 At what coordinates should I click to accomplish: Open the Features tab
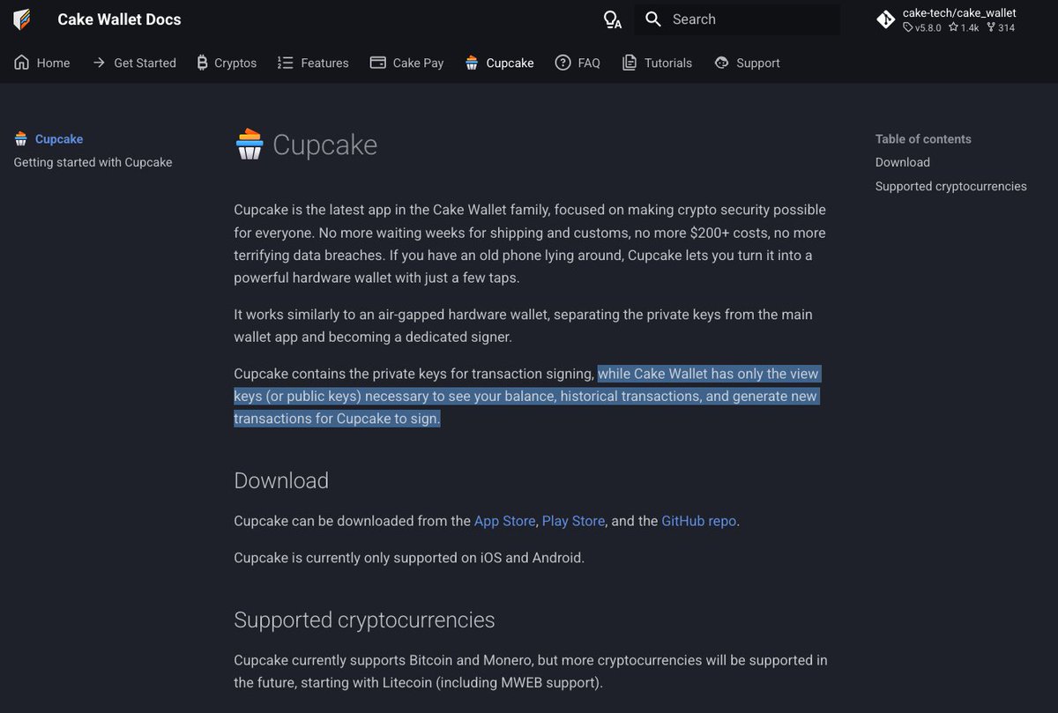(x=313, y=63)
